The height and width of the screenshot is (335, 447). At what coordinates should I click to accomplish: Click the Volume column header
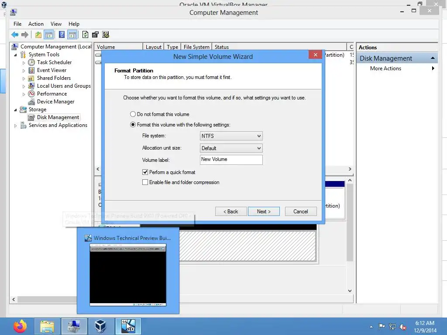click(118, 47)
